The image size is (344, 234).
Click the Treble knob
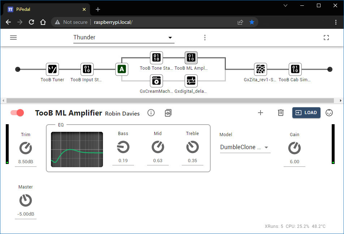192,147
